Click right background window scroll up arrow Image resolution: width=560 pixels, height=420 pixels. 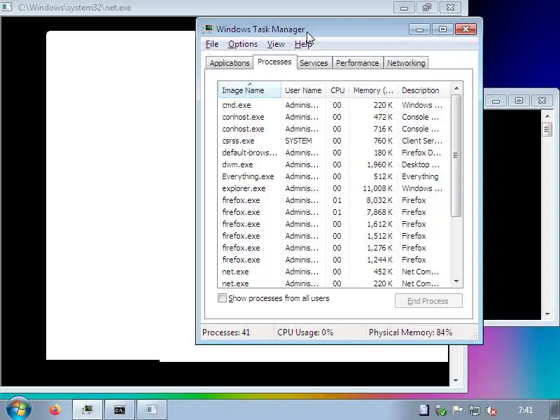tap(547, 116)
